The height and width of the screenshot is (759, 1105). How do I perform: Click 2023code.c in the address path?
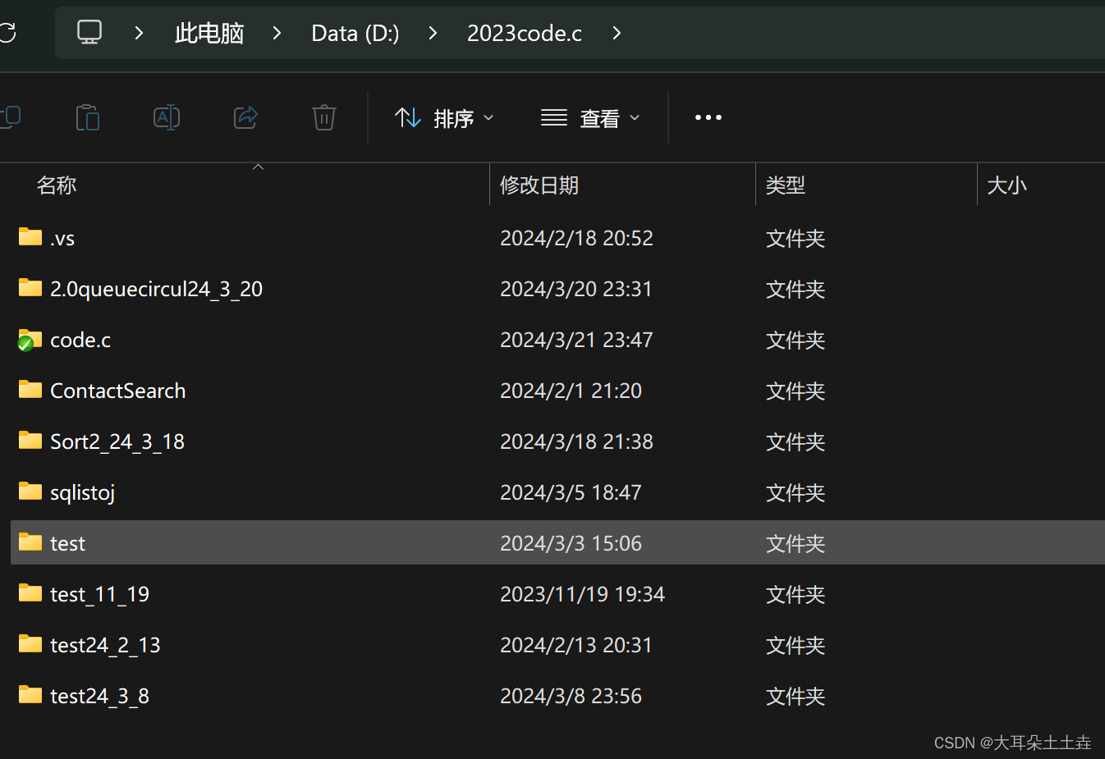coord(525,33)
